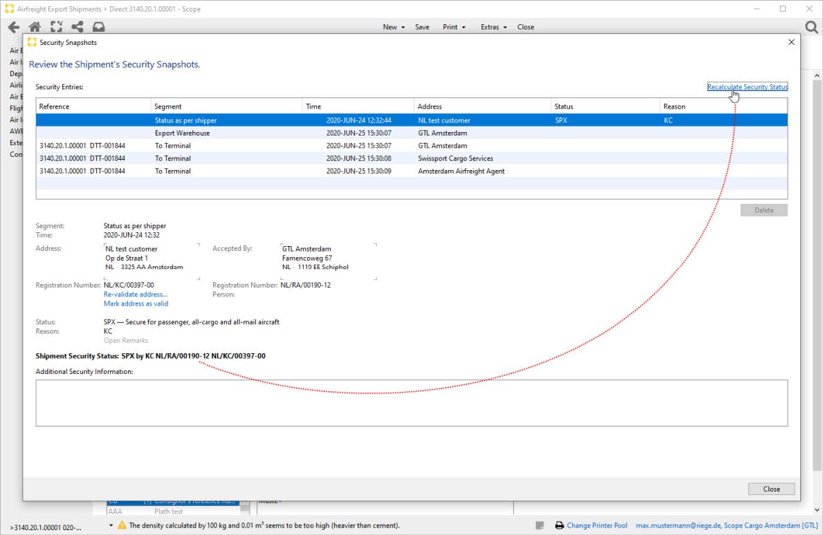Click the magnifier search icon
Image resolution: width=823 pixels, height=535 pixels.
(x=812, y=27)
